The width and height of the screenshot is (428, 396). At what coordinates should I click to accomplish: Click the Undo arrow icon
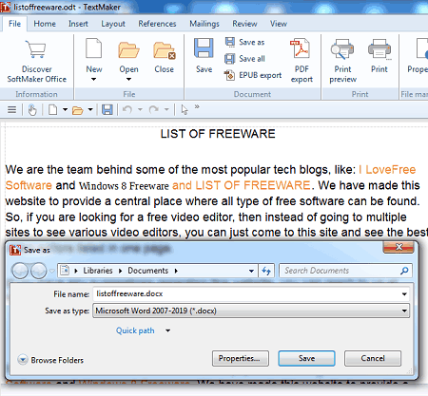pos(127,110)
